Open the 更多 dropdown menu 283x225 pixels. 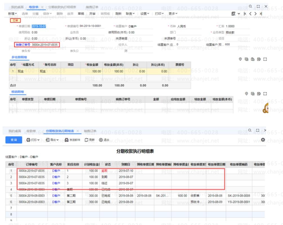[173, 14]
